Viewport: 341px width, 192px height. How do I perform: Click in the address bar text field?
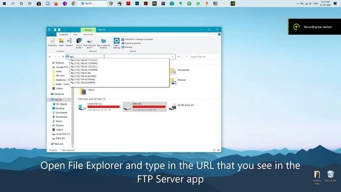tap(120, 57)
